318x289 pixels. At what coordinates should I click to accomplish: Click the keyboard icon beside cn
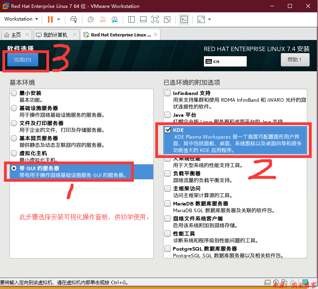click(x=209, y=61)
